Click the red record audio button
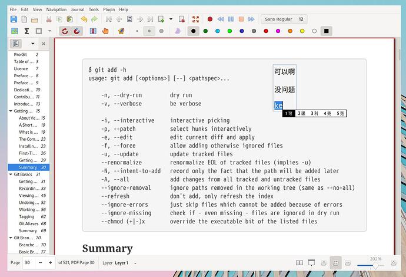The image size is (406, 277). [x=219, y=19]
